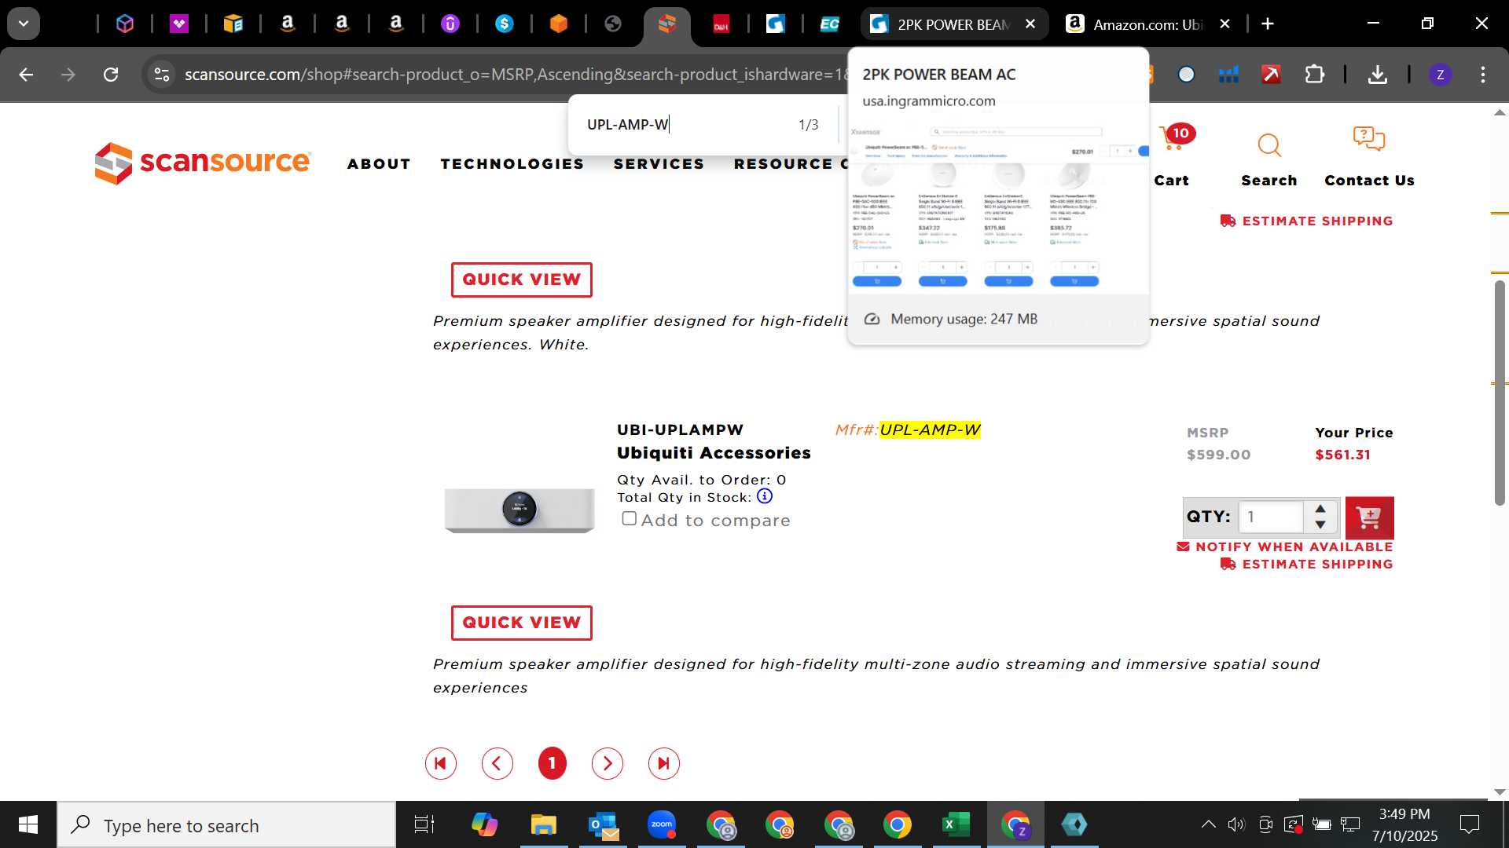Open the Ubiquiti Accessories product title
Screen dimensions: 1509x848
pyautogui.click(x=714, y=453)
